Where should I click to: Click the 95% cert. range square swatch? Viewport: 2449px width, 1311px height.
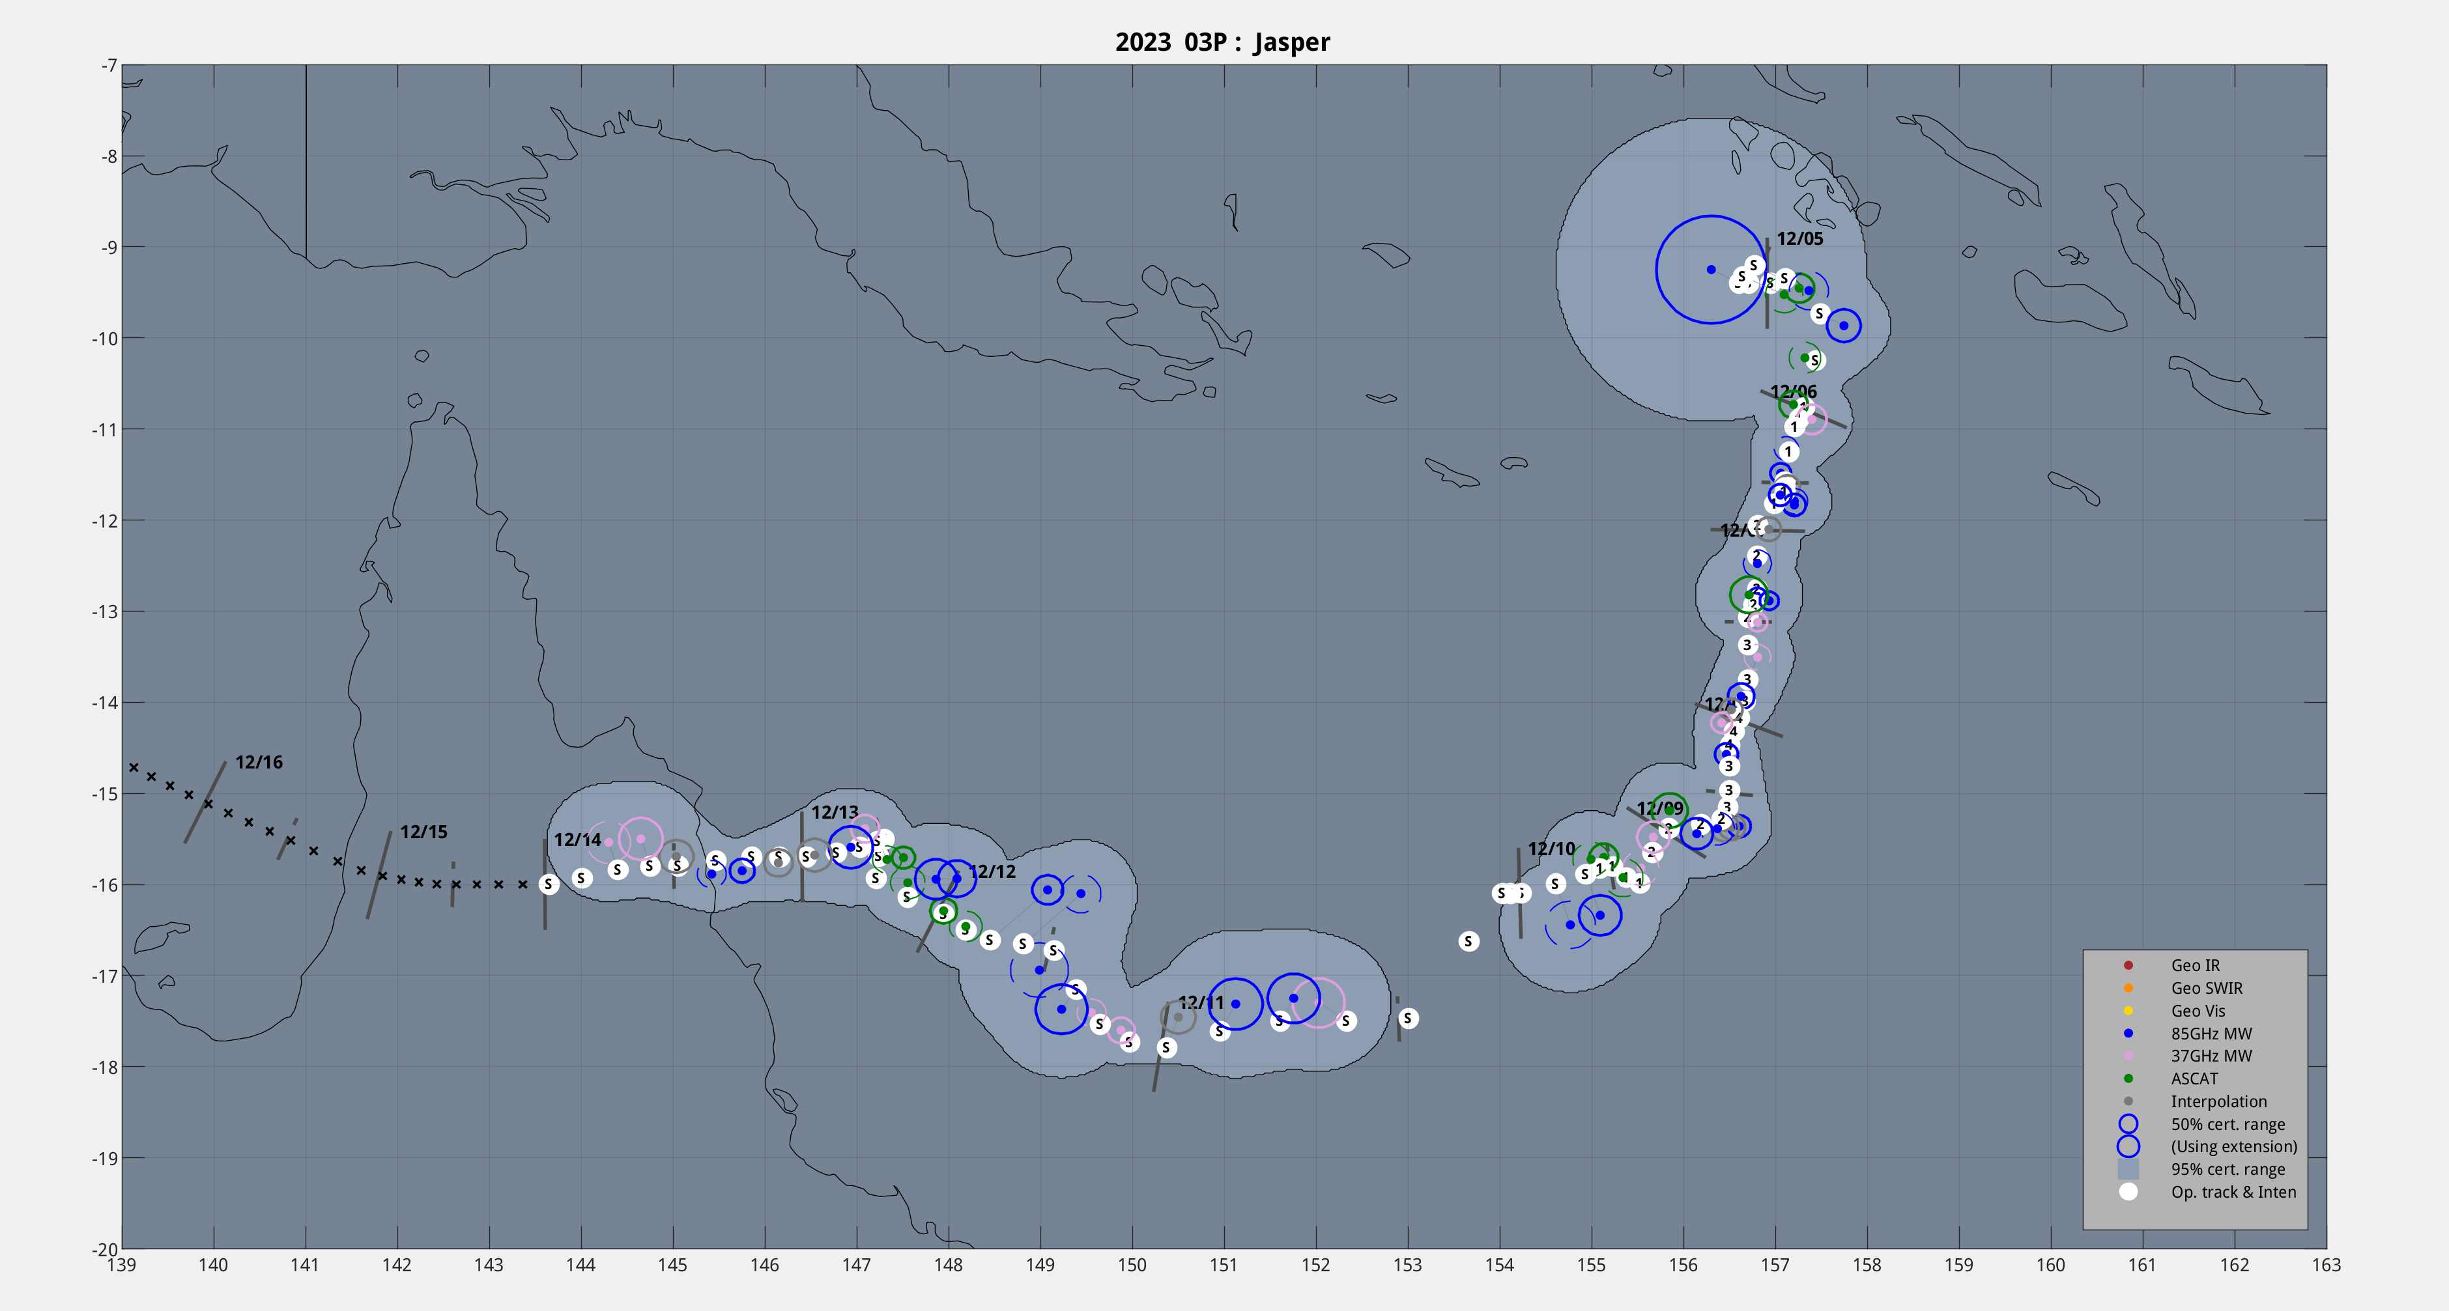click(2128, 1169)
